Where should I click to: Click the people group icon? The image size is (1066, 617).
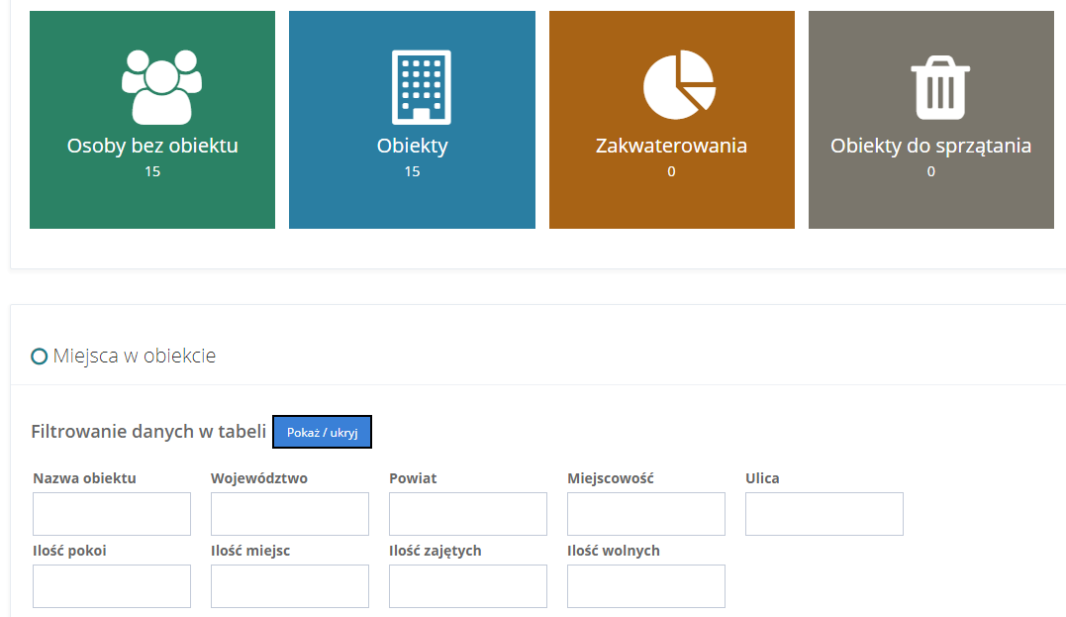tap(161, 86)
